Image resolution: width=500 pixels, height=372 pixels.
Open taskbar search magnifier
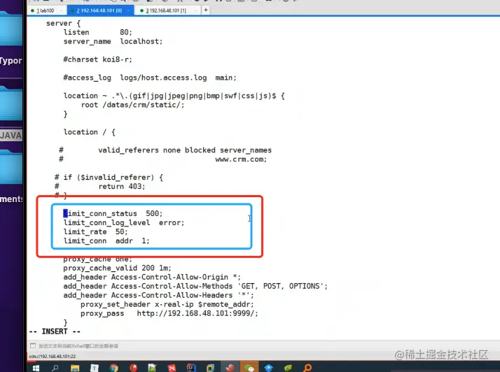pyautogui.click(x=55, y=369)
